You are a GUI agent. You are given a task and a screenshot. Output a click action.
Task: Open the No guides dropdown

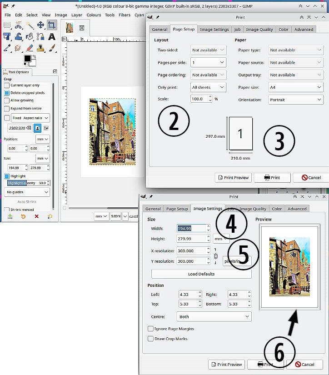pyautogui.click(x=27, y=192)
